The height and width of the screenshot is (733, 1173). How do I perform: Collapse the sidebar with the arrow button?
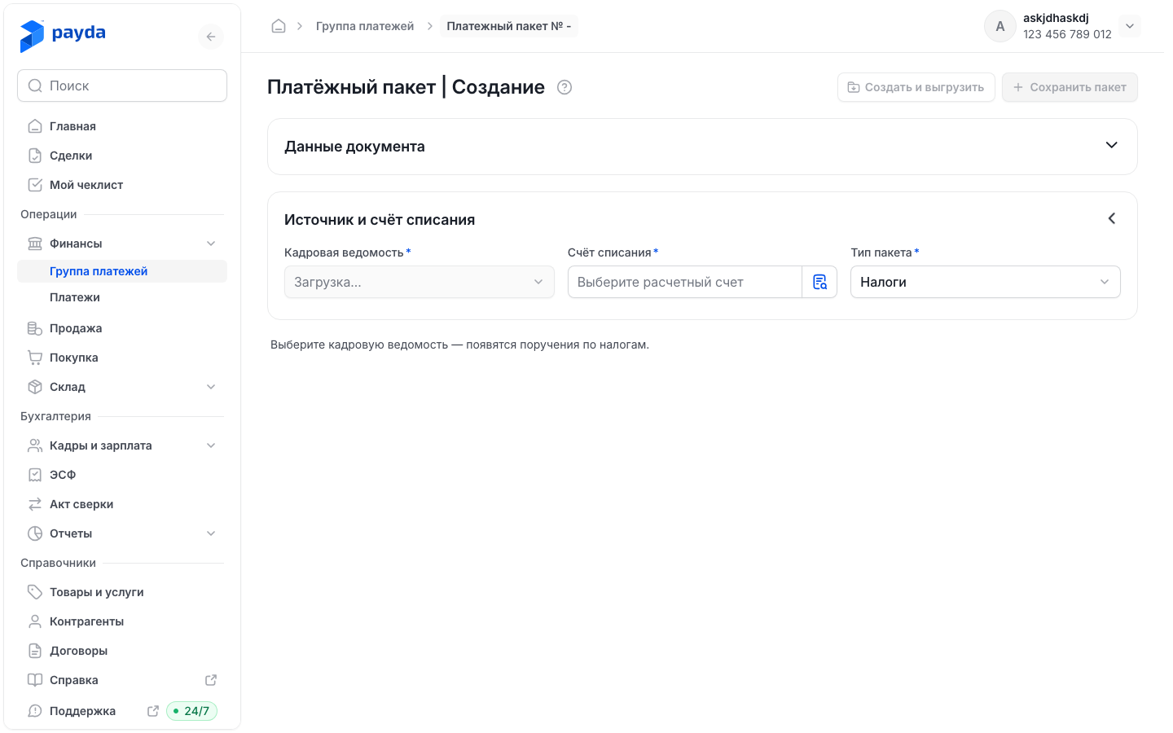pos(211,37)
